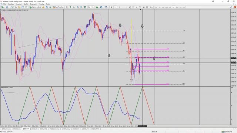Switch to the US500,Weekly chart tab
Image resolution: width=237 pixels, height=133 pixels.
[x=54, y=129]
